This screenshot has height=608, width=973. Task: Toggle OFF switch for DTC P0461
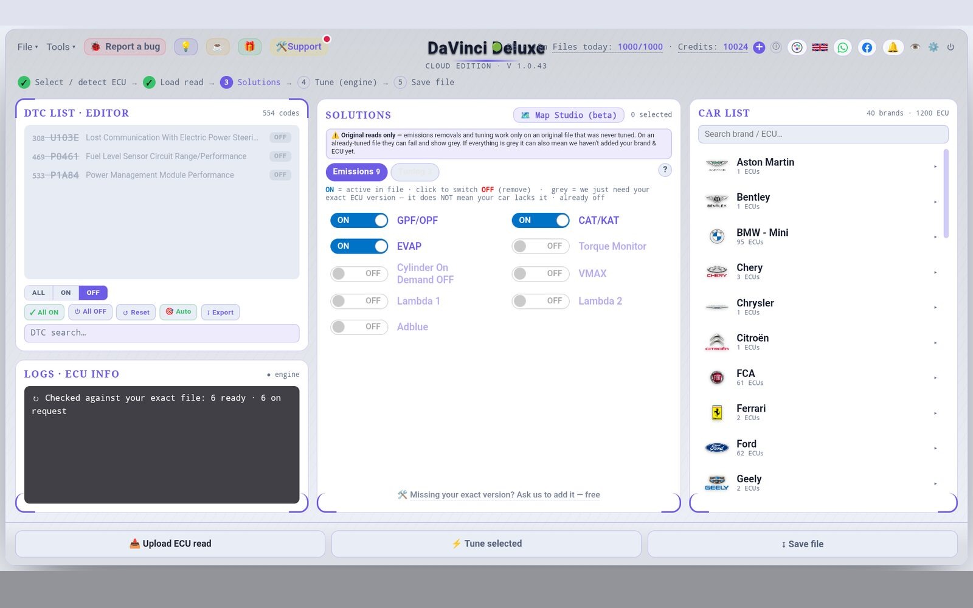click(x=280, y=156)
